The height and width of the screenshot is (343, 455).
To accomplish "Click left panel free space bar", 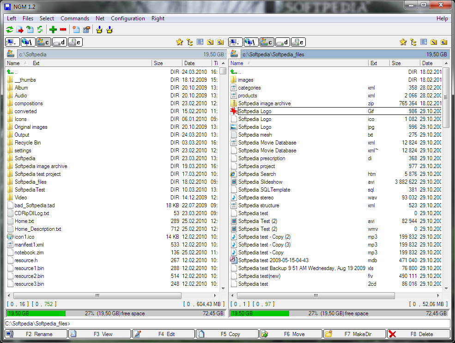I will point(116,313).
